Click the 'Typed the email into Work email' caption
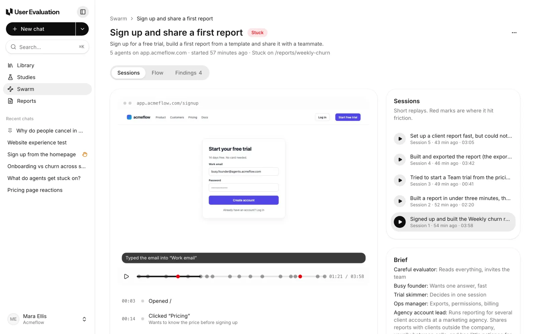 (x=243, y=258)
